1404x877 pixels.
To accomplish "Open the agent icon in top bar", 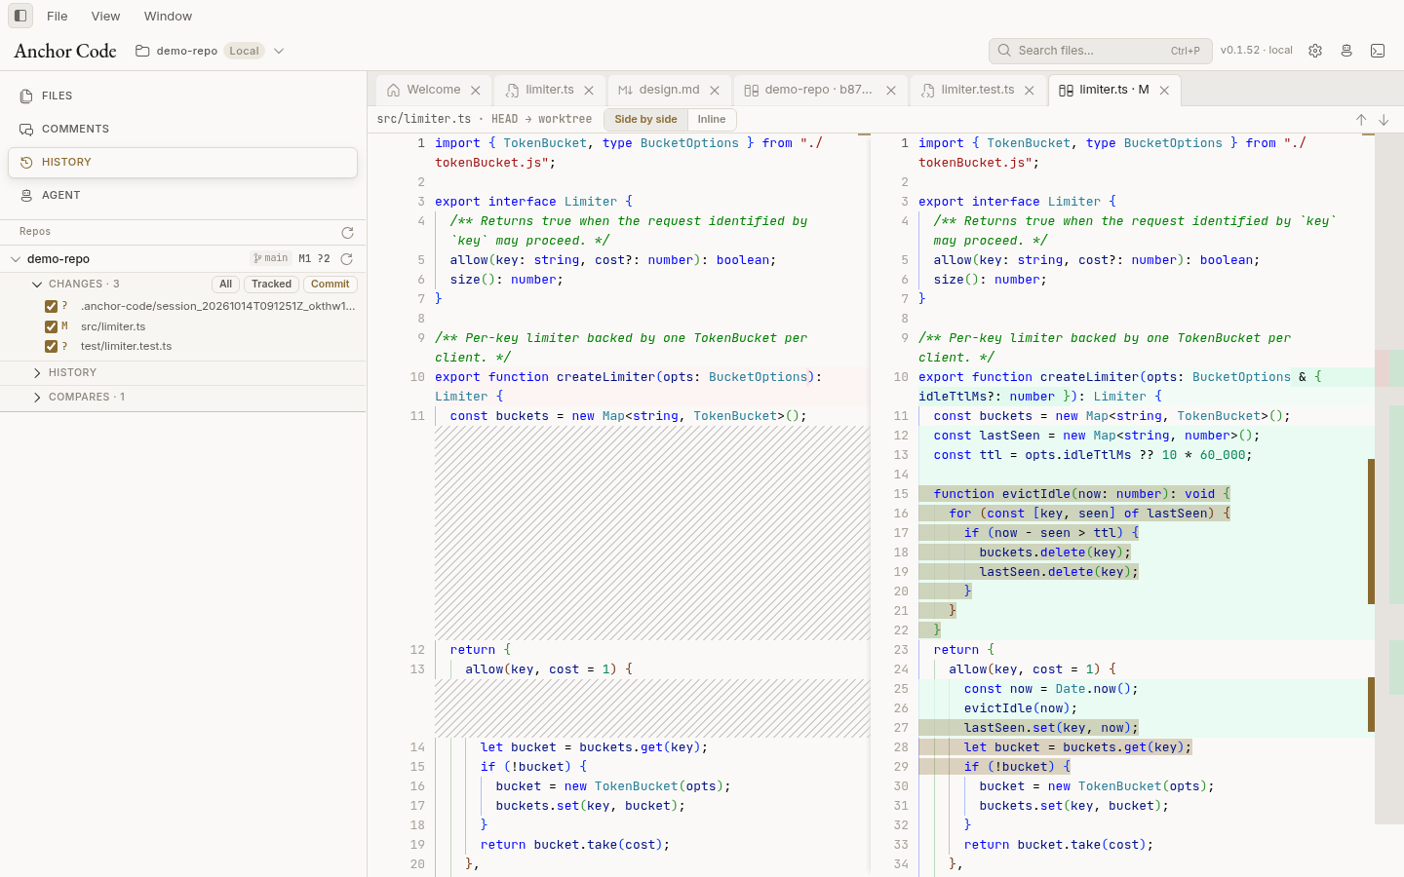I will (x=1346, y=51).
